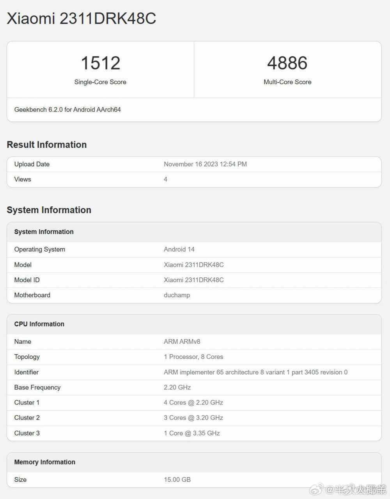Viewport: 390px width, 499px height.
Task: Click the Result Information heading
Action: coord(47,145)
